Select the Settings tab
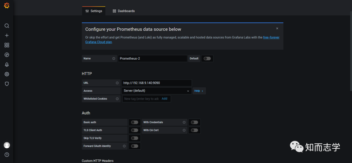Viewport: 352px width, 163px height. pyautogui.click(x=94, y=11)
